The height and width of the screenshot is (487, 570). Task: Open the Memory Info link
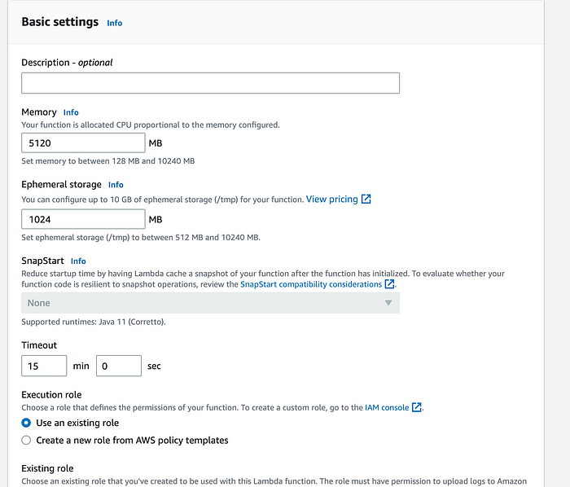point(71,112)
